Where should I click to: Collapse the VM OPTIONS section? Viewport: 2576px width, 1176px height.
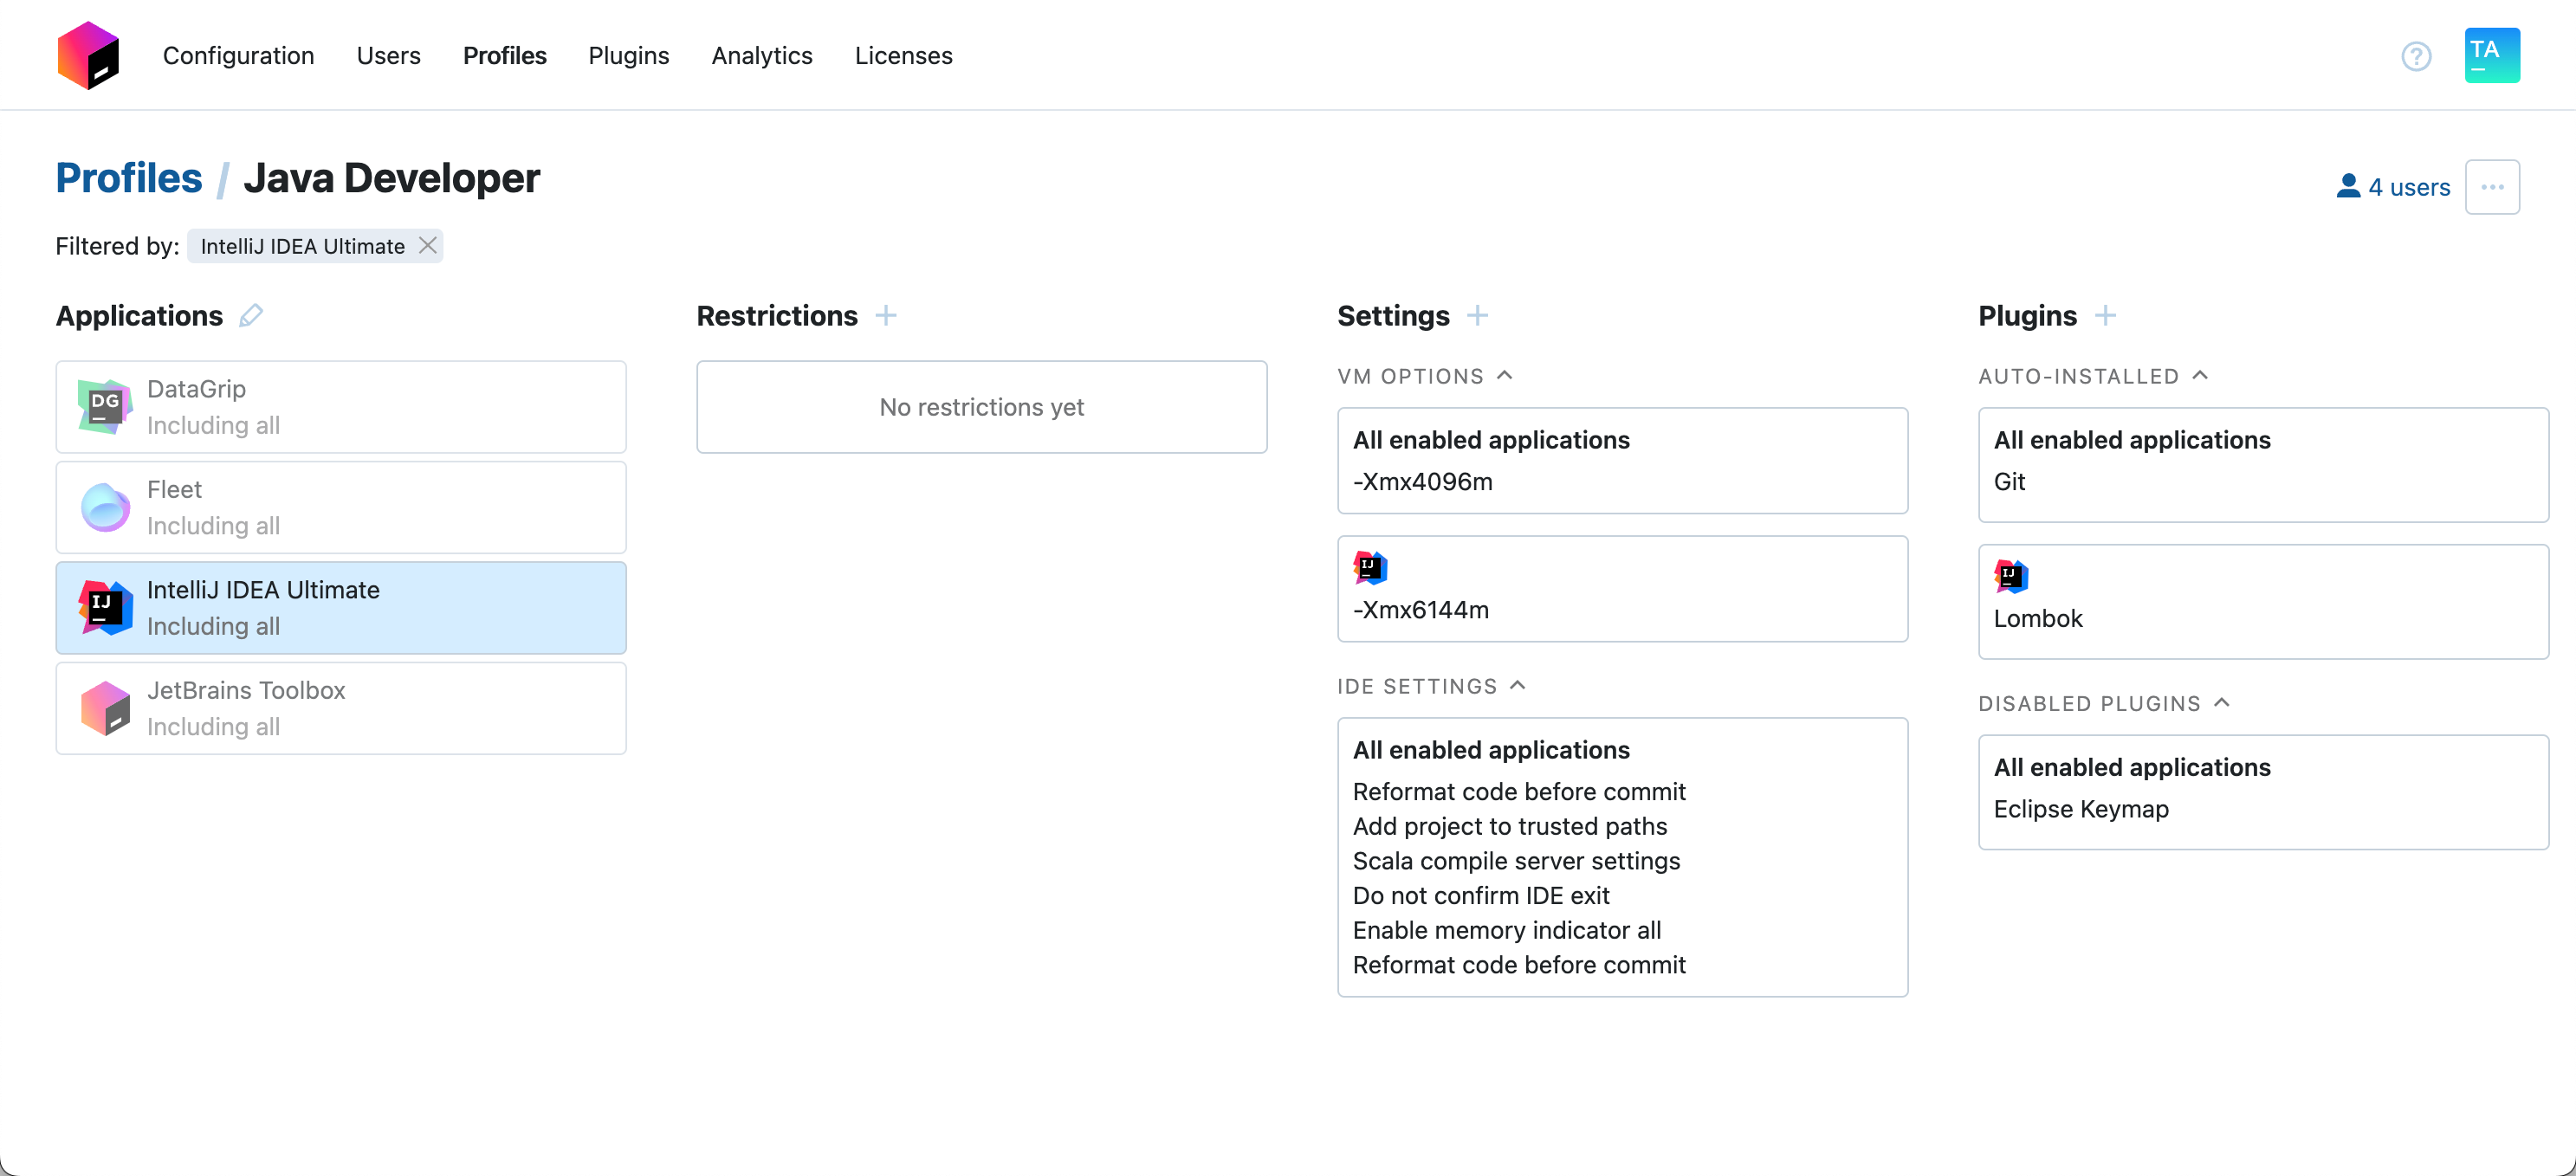[1506, 374]
